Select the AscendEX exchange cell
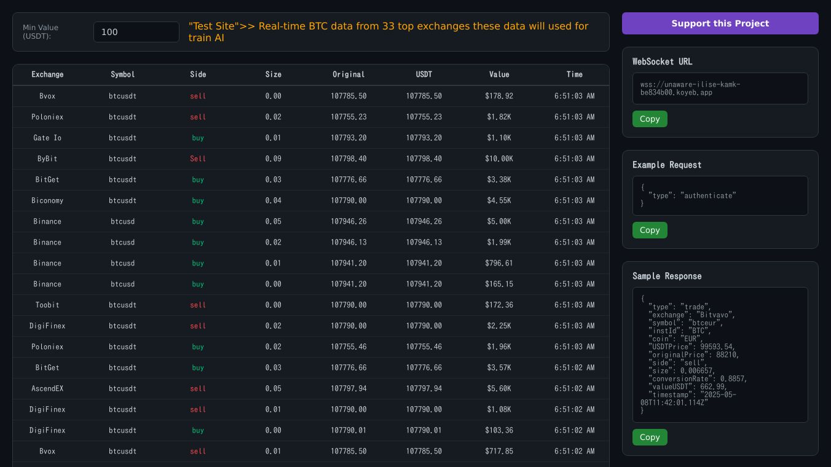Screen dimensions: 831x467 click(47, 388)
